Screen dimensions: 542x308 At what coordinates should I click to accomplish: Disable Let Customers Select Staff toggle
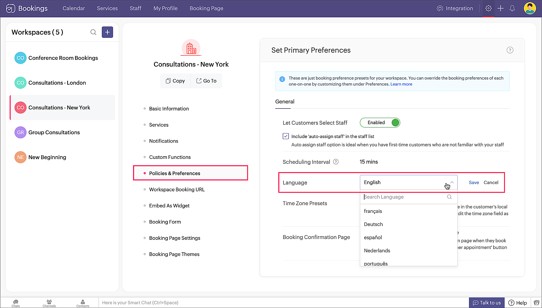[380, 123]
